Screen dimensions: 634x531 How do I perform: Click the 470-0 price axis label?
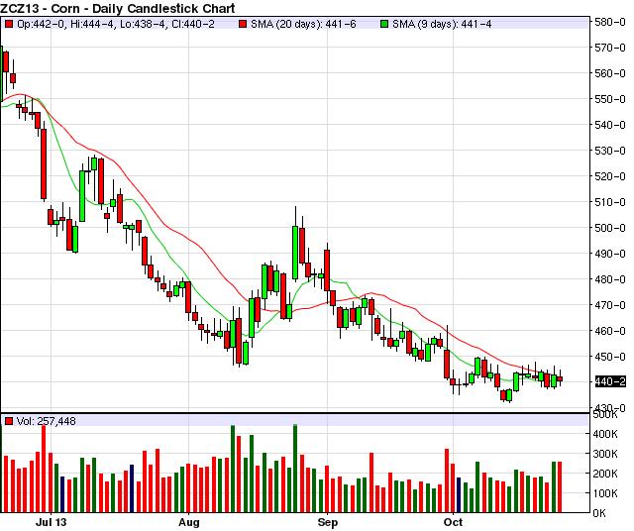click(x=610, y=305)
